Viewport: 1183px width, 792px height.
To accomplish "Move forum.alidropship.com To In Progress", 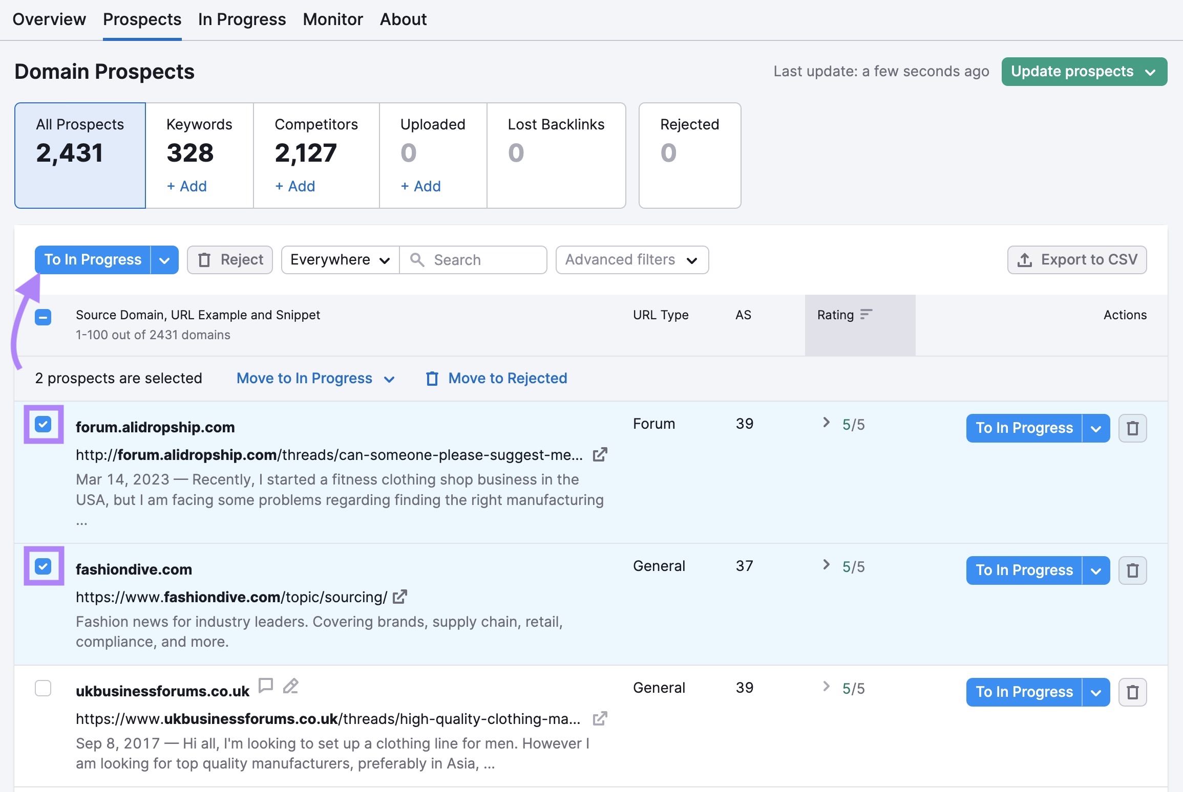I will [1024, 428].
